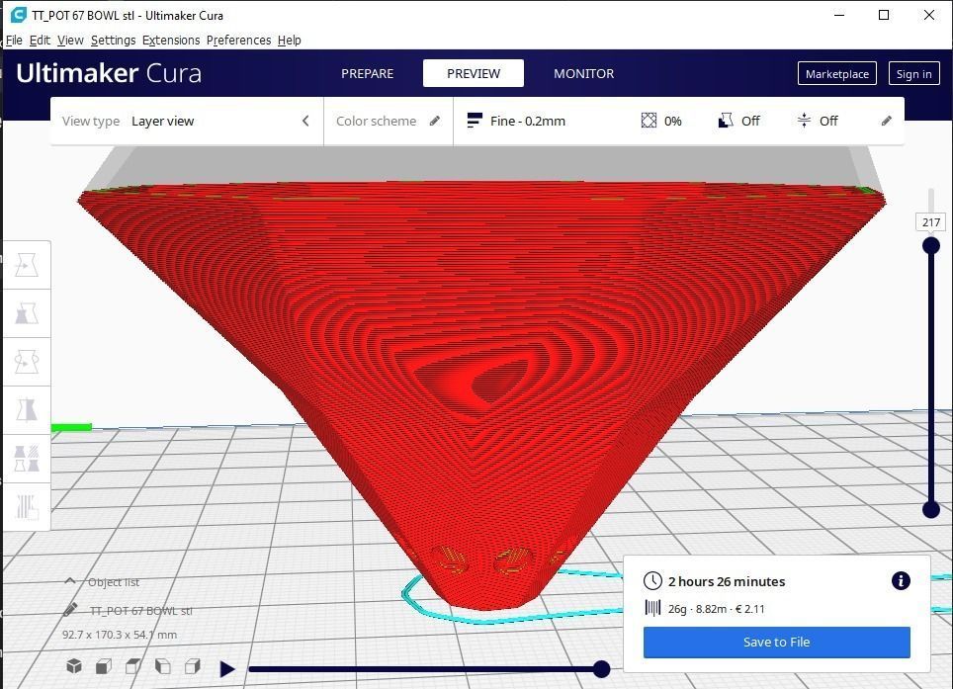Switch to the MONITOR stage
The height and width of the screenshot is (689, 953).
click(x=583, y=73)
